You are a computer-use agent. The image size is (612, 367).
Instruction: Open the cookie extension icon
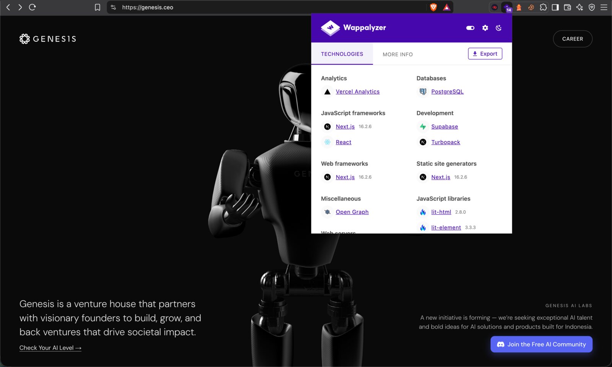531,7
